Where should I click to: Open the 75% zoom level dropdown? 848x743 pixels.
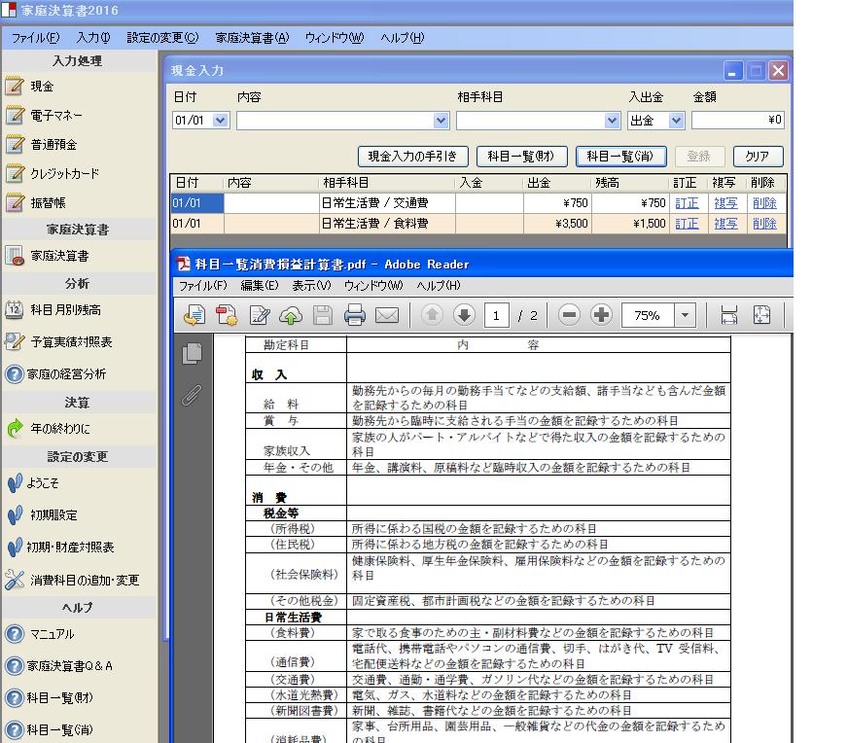click(686, 315)
